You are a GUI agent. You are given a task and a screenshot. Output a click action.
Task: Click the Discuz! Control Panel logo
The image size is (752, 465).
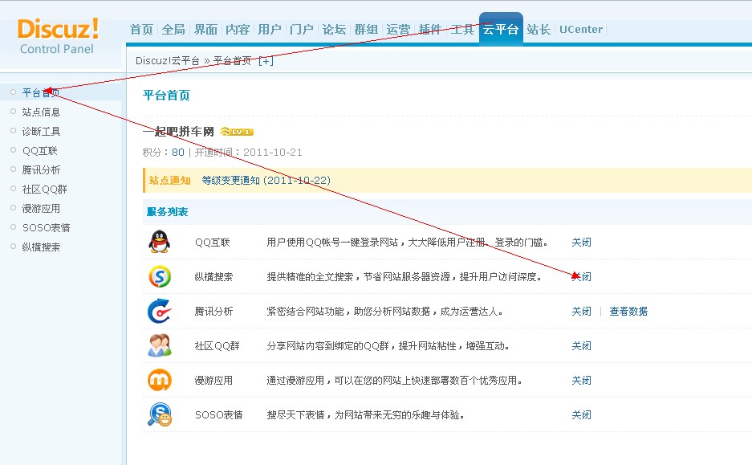58,36
